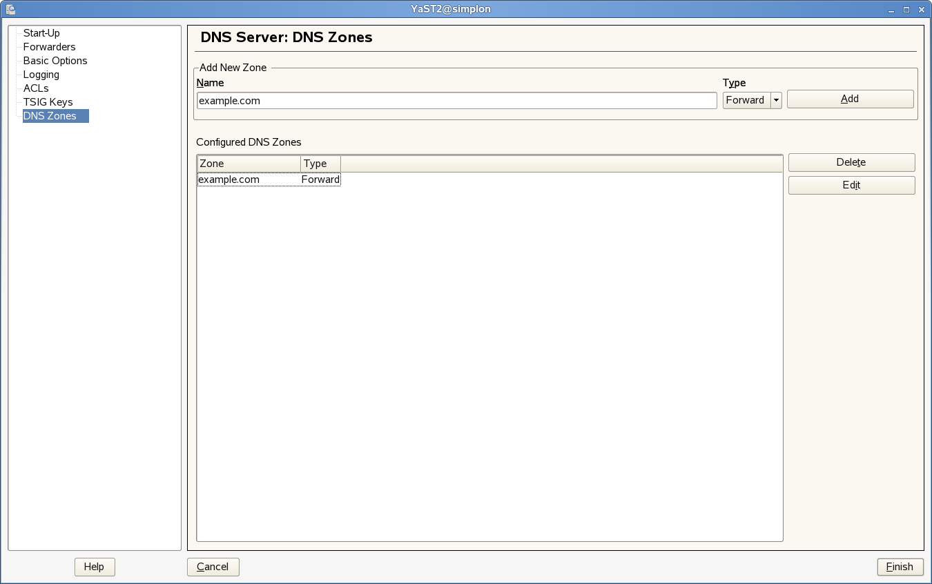This screenshot has width=932, height=584.
Task: Open the Forwarders section
Action: (x=49, y=47)
